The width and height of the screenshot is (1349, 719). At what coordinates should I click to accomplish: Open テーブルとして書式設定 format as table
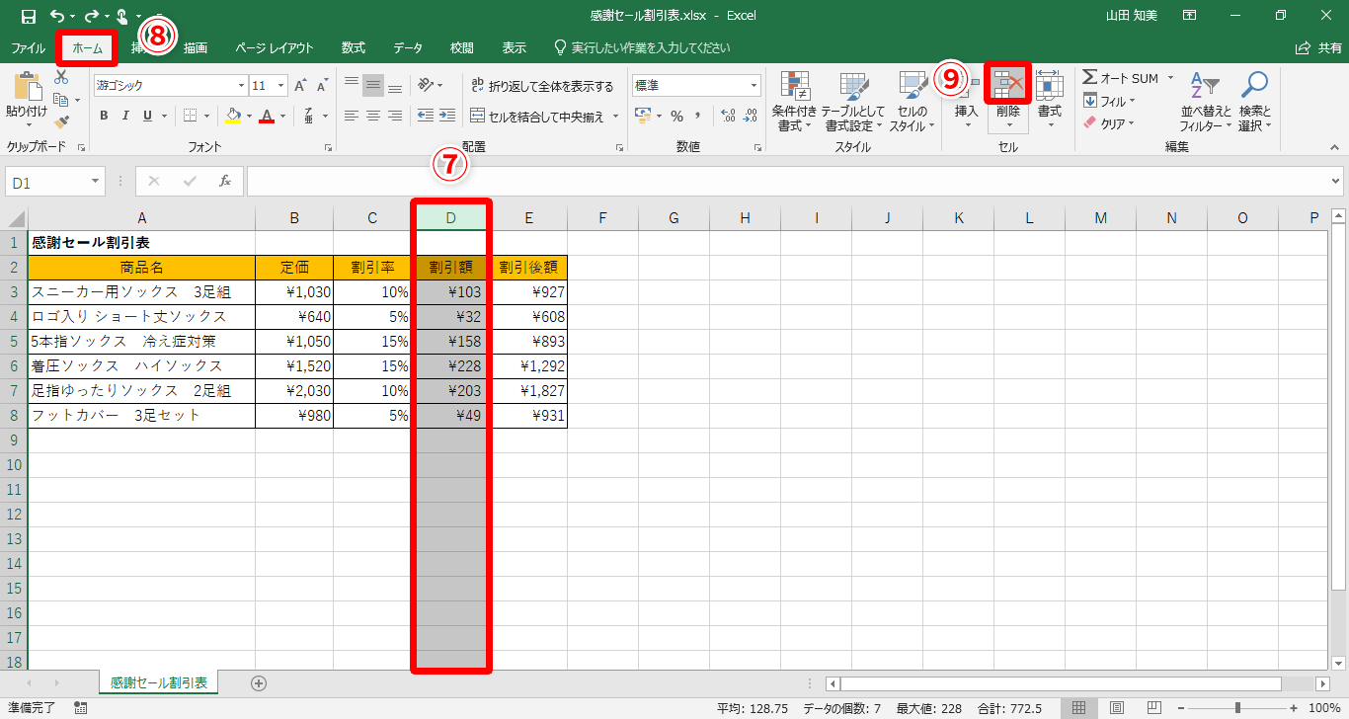coord(854,103)
